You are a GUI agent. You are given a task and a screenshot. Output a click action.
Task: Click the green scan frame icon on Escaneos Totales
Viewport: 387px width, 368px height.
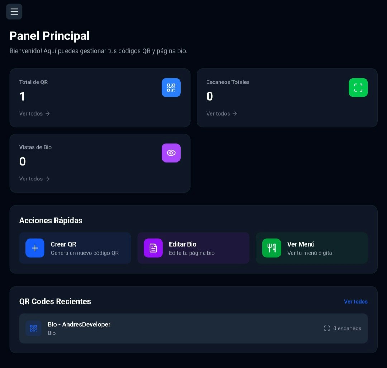pos(358,87)
